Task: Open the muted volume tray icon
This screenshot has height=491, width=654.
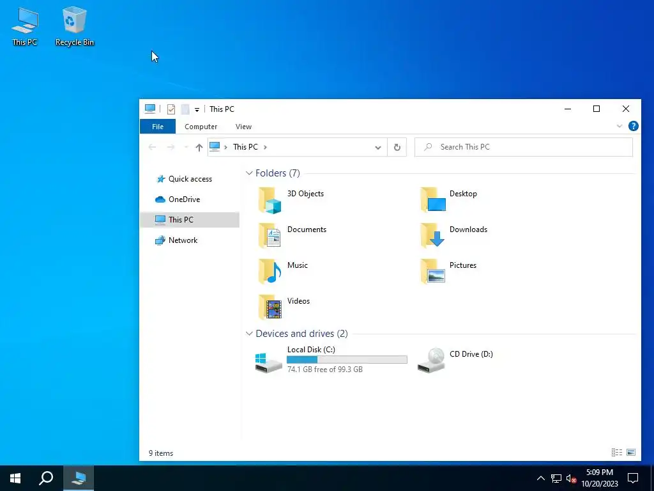Action: (x=572, y=478)
